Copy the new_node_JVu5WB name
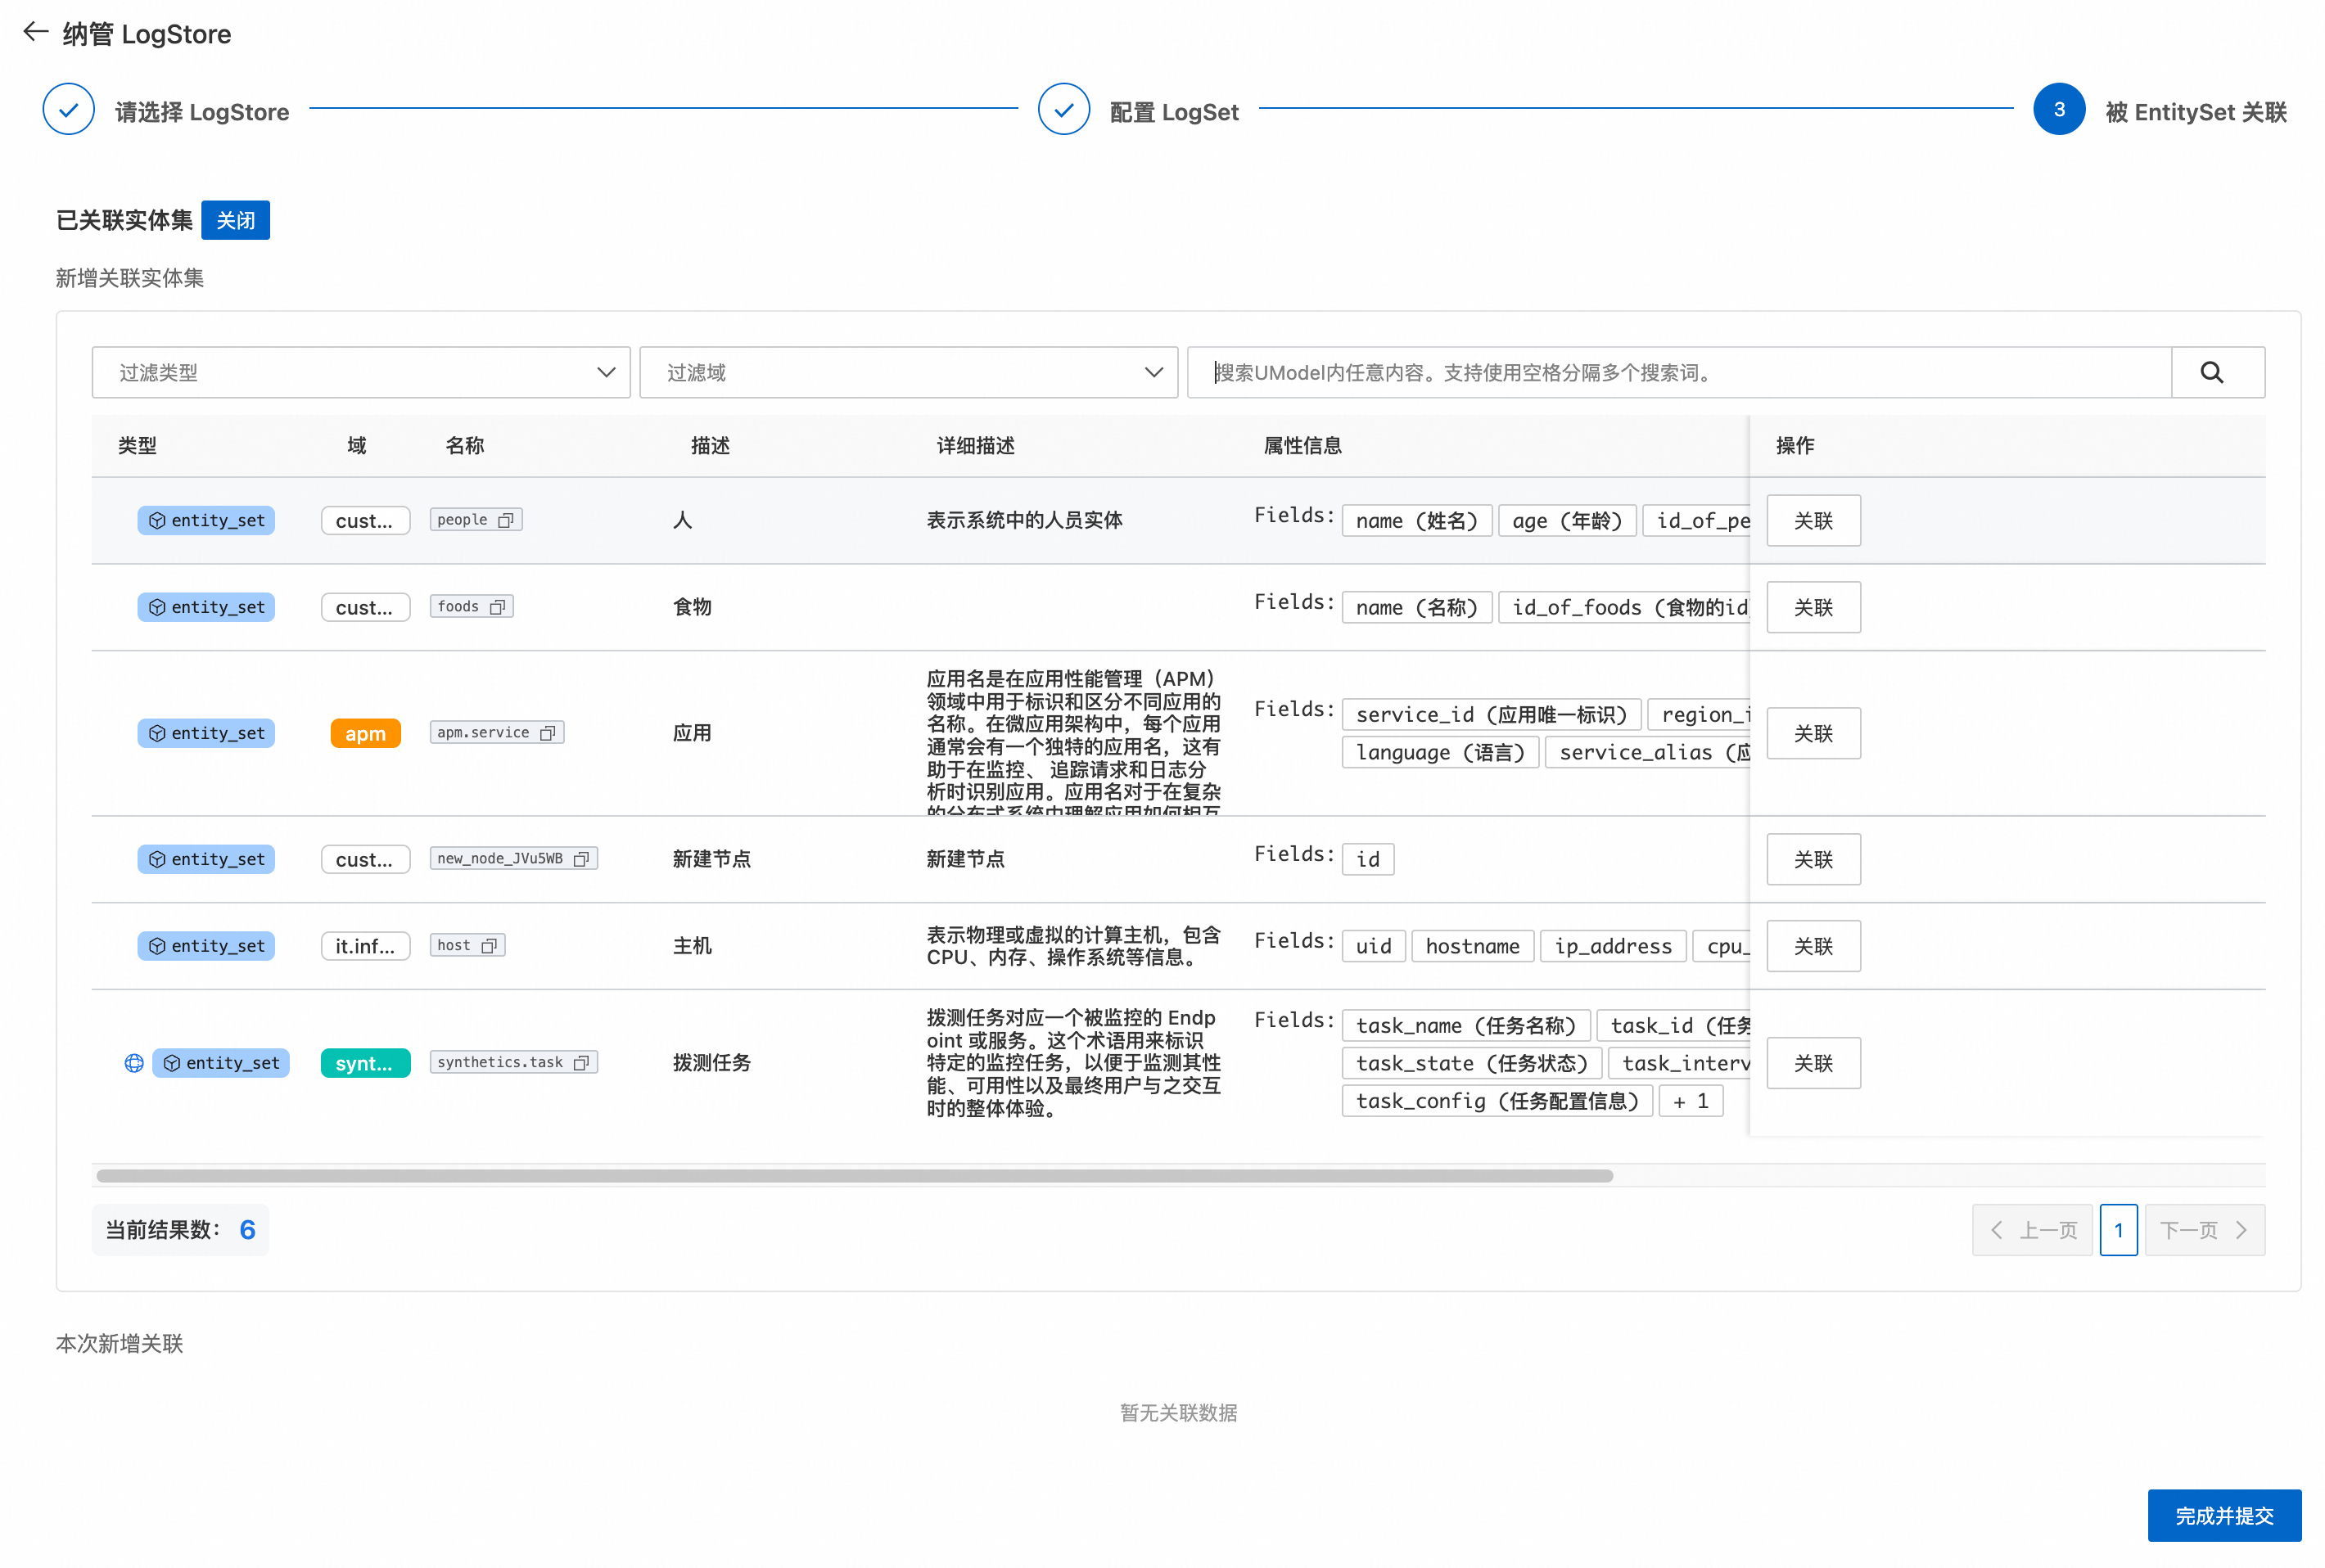2325x1568 pixels. pos(581,859)
